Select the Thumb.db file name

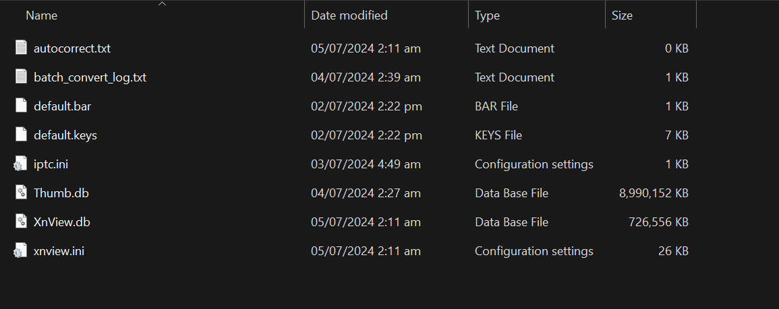[x=61, y=193]
